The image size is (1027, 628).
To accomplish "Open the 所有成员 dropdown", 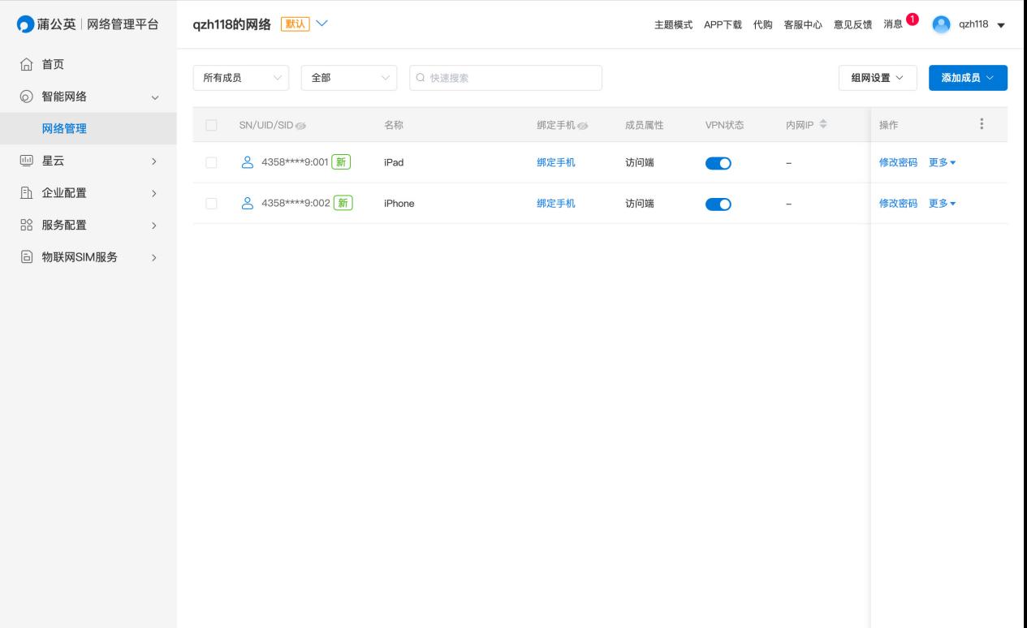I will click(240, 78).
